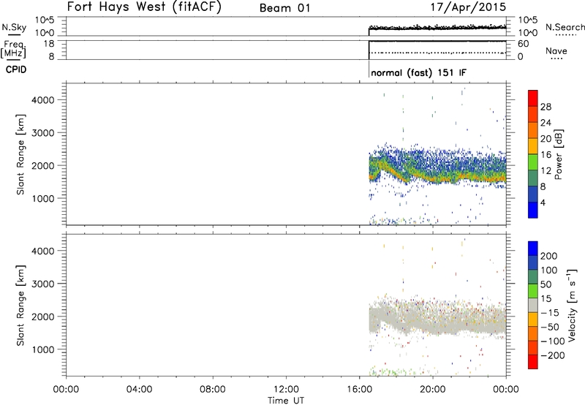Click the 'N.Search' legend label
Image resolution: width=585 pixels, height=405 pixels.
click(x=565, y=27)
